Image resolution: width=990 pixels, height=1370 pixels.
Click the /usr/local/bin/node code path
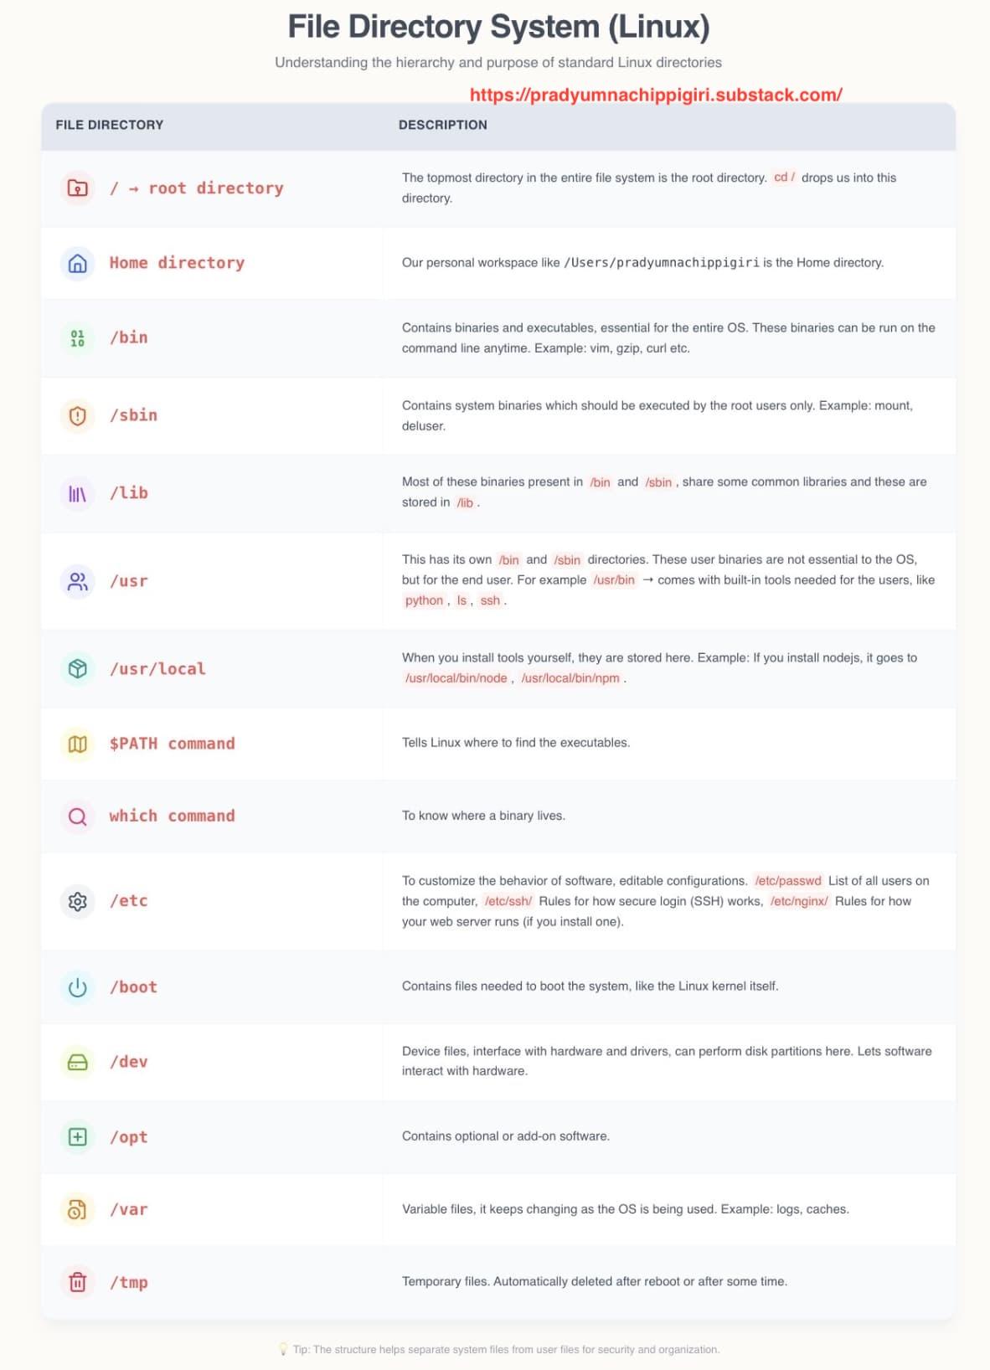(456, 678)
